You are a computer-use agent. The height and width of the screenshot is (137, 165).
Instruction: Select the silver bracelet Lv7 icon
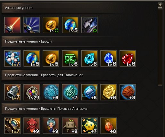point(12,92)
